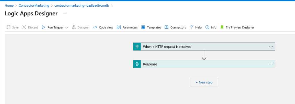The width and height of the screenshot is (295, 104).
Task: Open the Response step ellipsis menu
Action: [x=271, y=64]
